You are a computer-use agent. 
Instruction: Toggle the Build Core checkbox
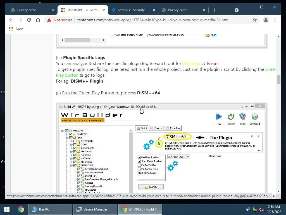tap(71, 134)
